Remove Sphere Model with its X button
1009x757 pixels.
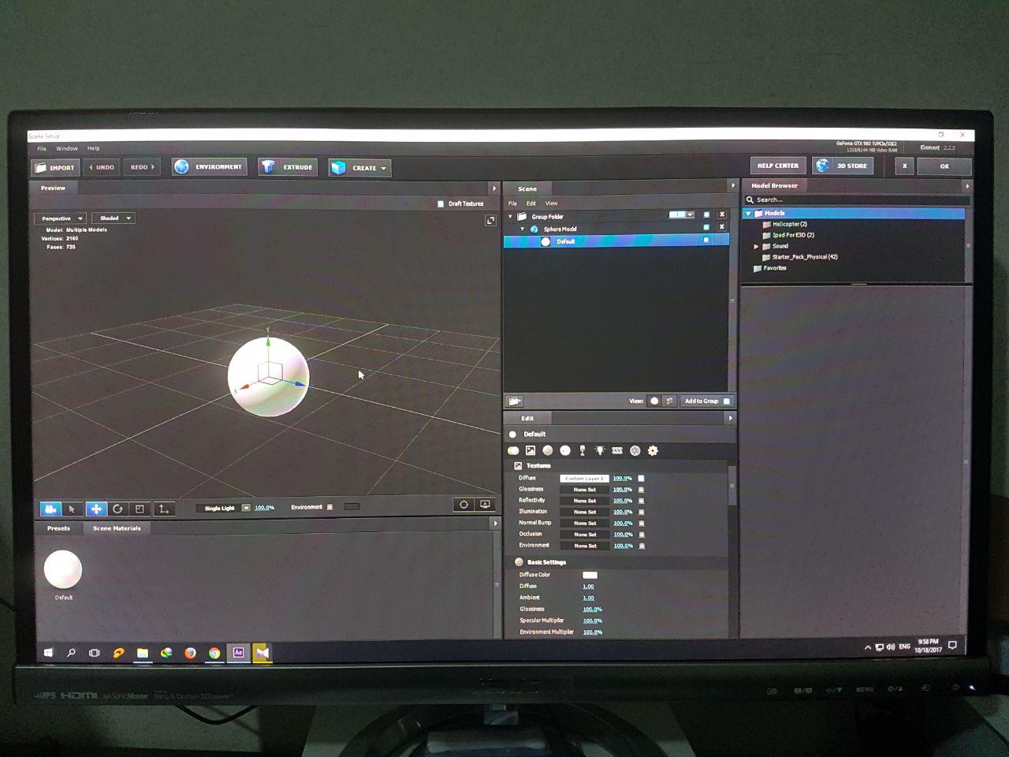[721, 227]
